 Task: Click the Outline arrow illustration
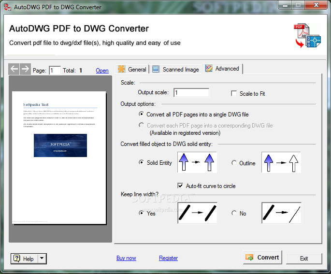pos(281,162)
